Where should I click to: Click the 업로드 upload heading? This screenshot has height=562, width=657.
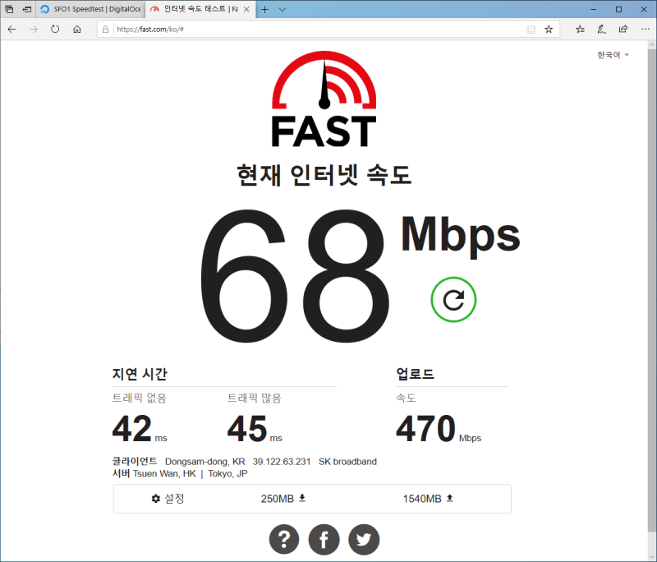pos(416,374)
